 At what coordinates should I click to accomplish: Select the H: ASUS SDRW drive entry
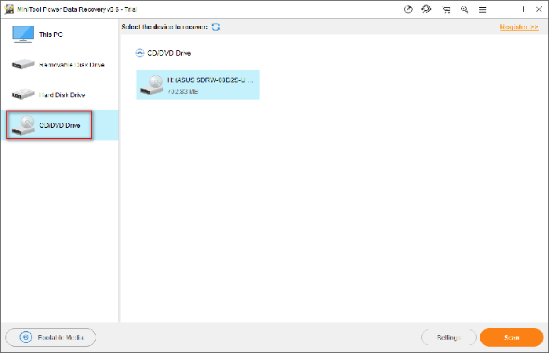click(198, 85)
